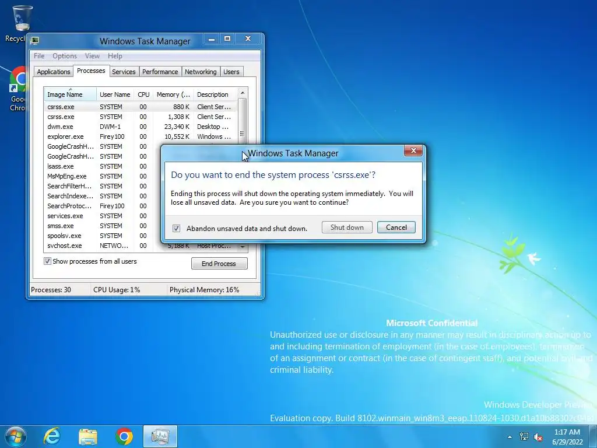
Task: Select the SearchProtoc... process row
Action: (x=102, y=206)
